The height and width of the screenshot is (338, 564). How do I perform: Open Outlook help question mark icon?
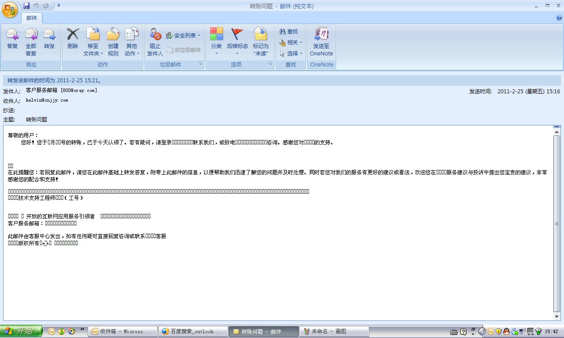pos(559,18)
